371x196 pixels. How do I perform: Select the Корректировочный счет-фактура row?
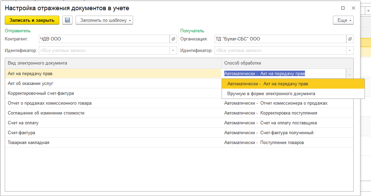(113, 93)
